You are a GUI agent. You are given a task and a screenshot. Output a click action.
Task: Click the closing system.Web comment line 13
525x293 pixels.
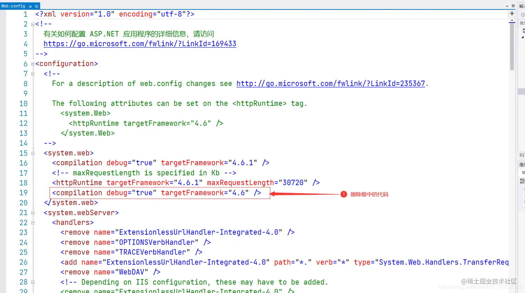pos(87,133)
